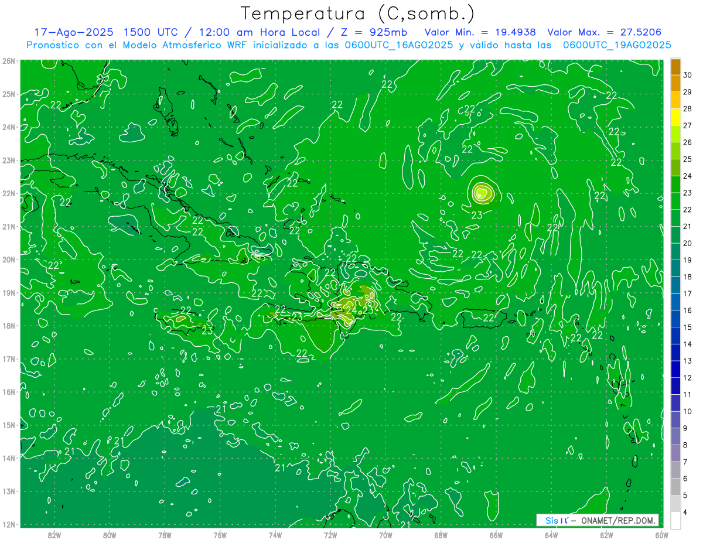Click the 'Temperatura (C,somb.)' chart title
Screen dimensions: 703x543
point(358,13)
